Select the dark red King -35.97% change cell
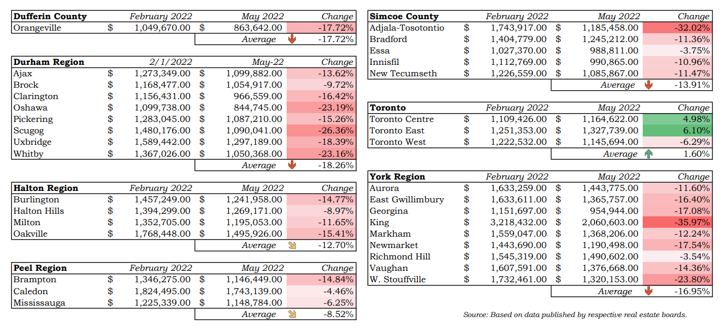This screenshot has height=330, width=722. [676, 223]
